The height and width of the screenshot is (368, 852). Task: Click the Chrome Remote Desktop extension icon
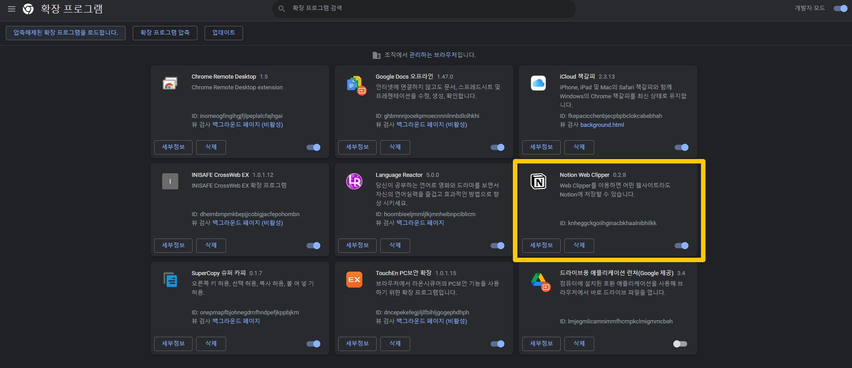pos(170,84)
